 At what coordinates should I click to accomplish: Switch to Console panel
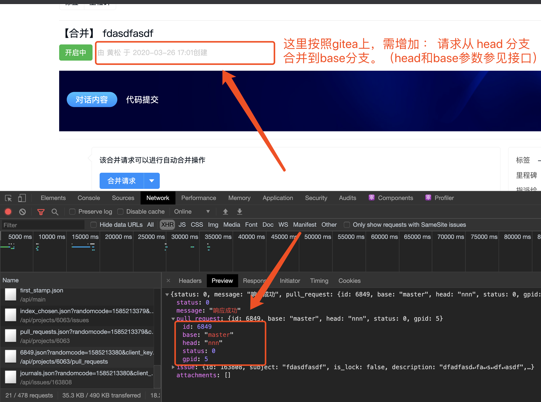[x=89, y=198]
